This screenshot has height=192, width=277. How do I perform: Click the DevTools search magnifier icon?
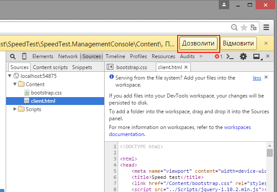coord(13,56)
